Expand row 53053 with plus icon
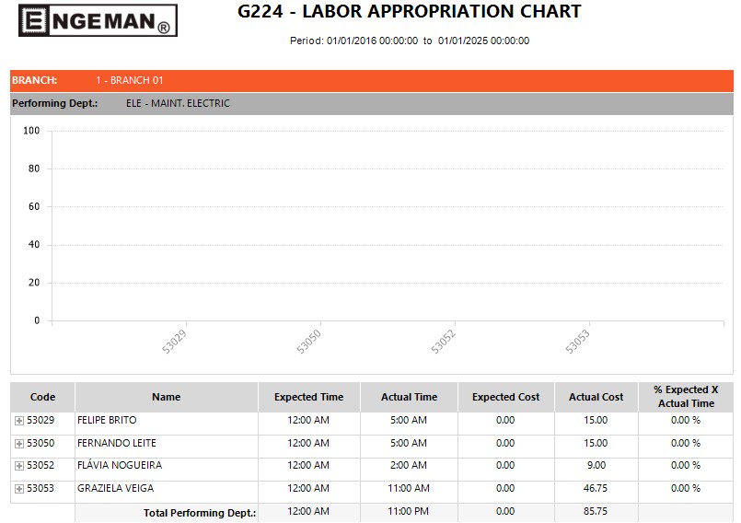Screen dimensions: 741x523 coord(19,489)
